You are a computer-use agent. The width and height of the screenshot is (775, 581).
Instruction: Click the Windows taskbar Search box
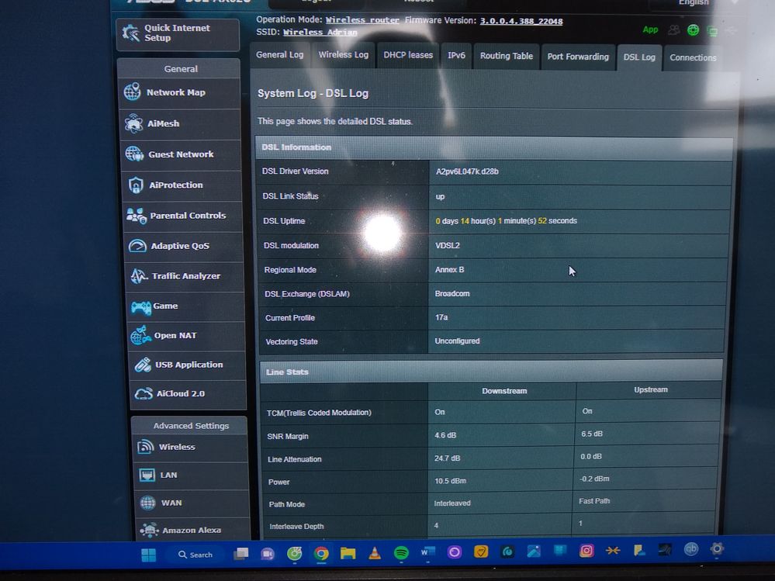pyautogui.click(x=195, y=555)
